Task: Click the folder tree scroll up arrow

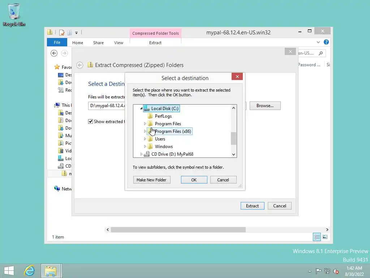Action: [233, 108]
